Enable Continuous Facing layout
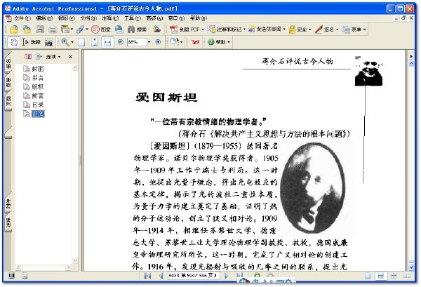421x287 pixels. tap(394, 276)
